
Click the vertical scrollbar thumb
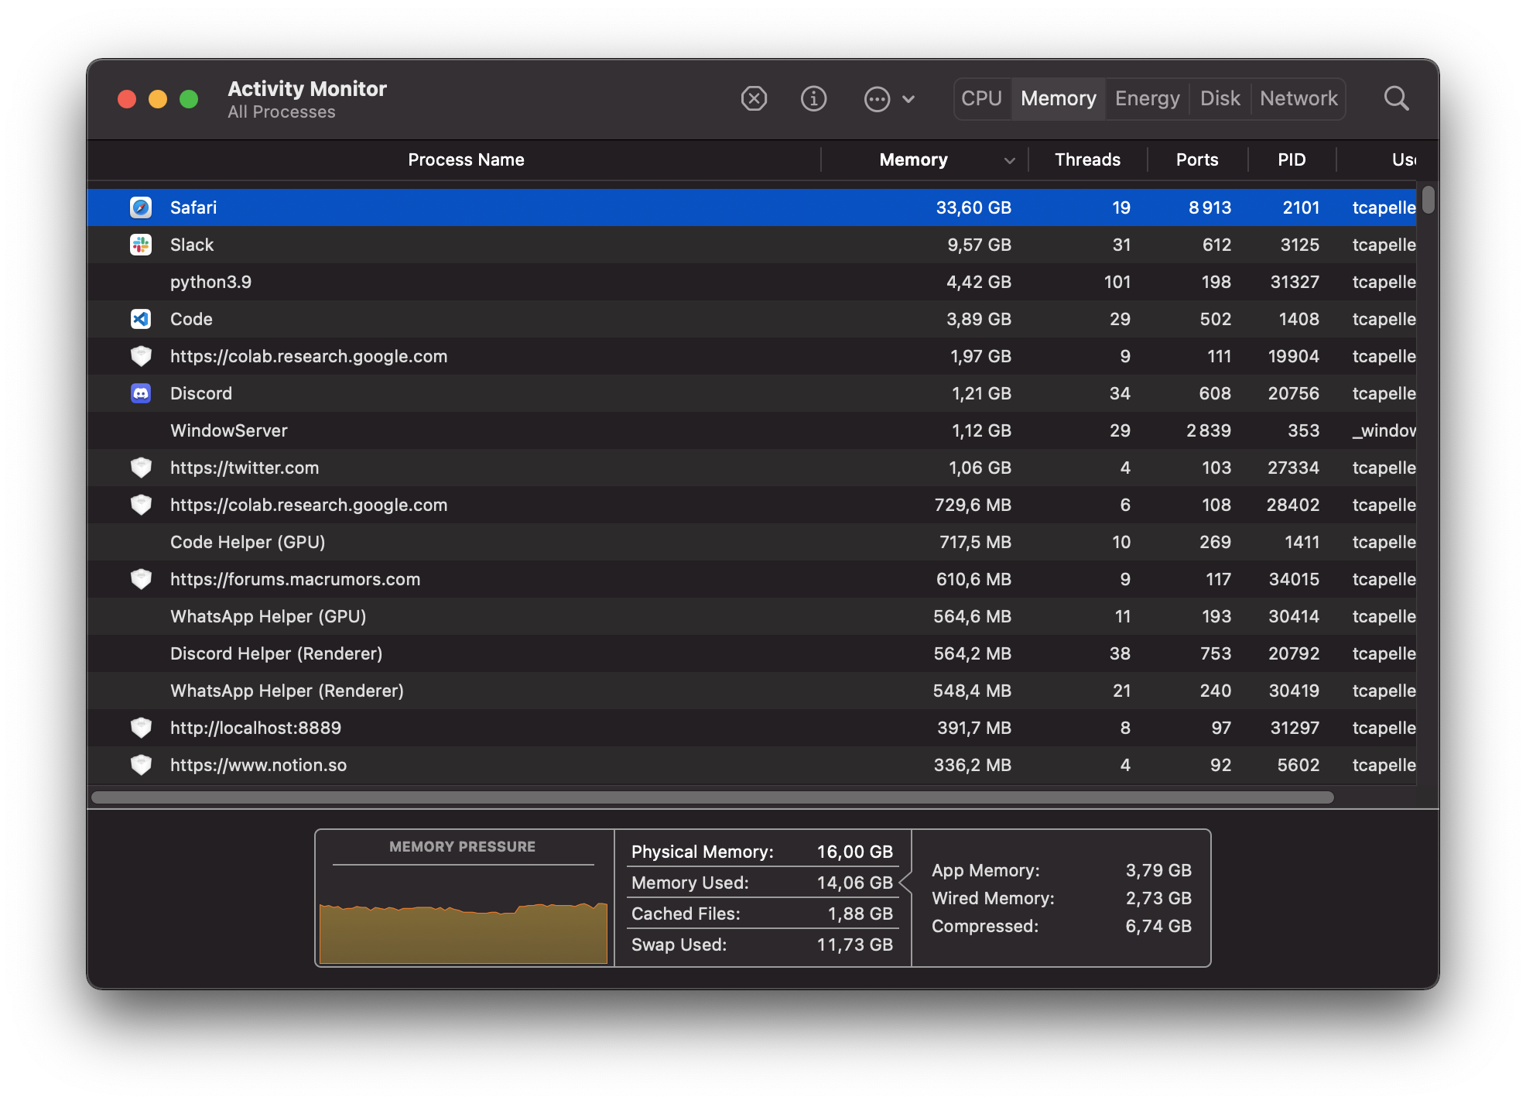tap(1428, 200)
